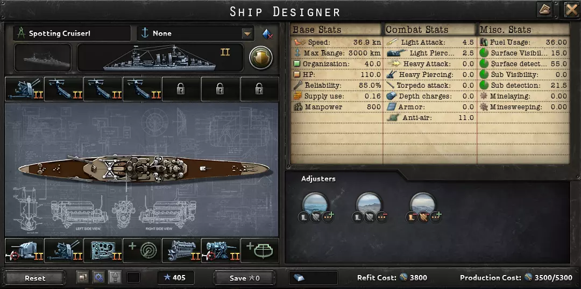
Task: Click the first locked module slot
Action: 181,89
